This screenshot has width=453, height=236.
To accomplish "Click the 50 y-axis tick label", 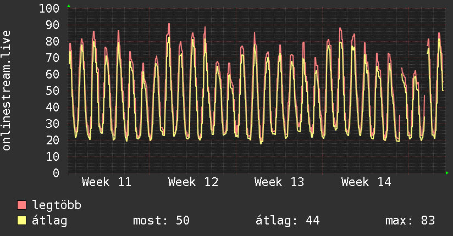I will click(53, 91).
